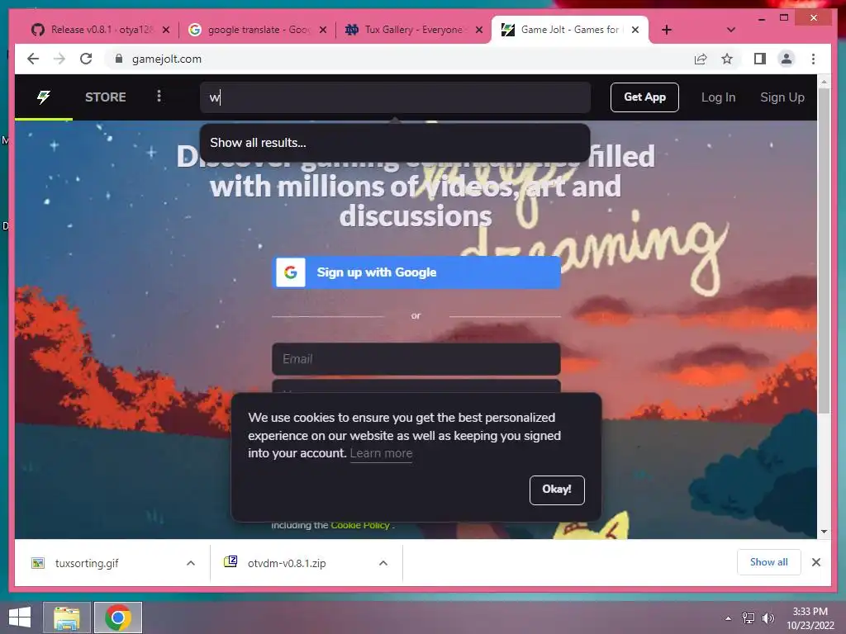Open the network tray icon
The height and width of the screenshot is (634, 846).
pos(749,618)
